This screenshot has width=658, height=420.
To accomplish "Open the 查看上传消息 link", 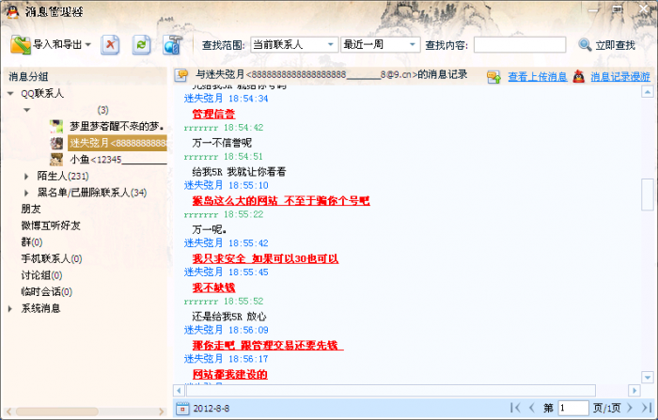I will click(x=537, y=77).
